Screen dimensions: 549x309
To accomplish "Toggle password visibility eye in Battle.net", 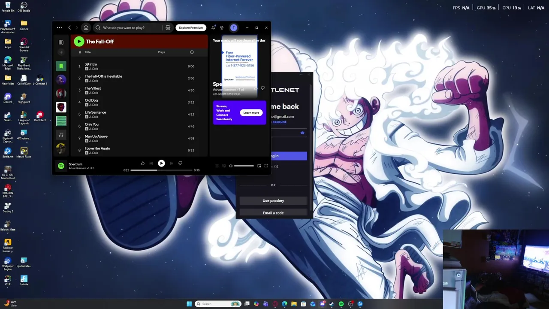I will pyautogui.click(x=302, y=133).
